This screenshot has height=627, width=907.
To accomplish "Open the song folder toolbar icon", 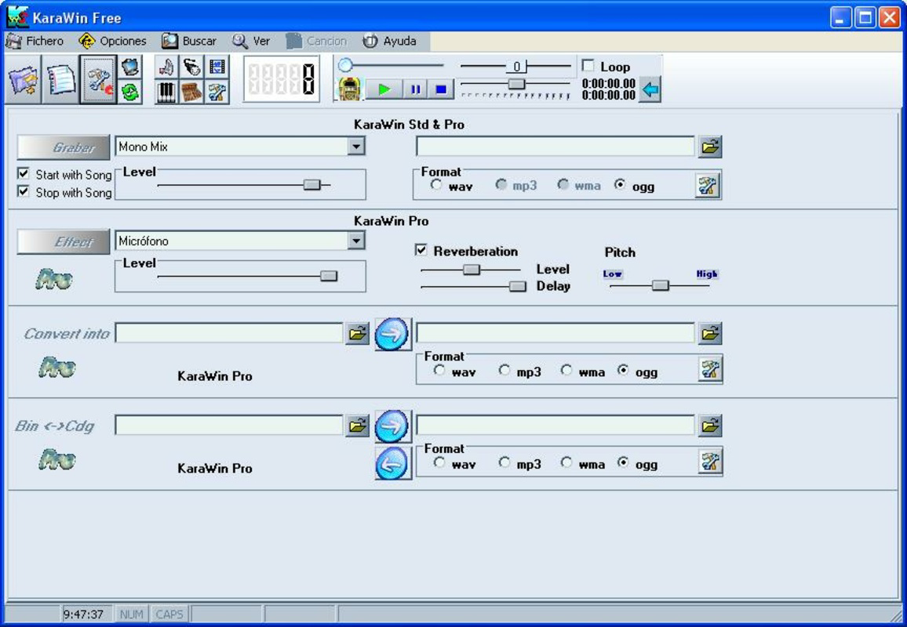I will [23, 80].
